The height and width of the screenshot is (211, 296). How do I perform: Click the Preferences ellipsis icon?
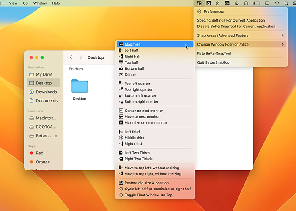(199, 11)
